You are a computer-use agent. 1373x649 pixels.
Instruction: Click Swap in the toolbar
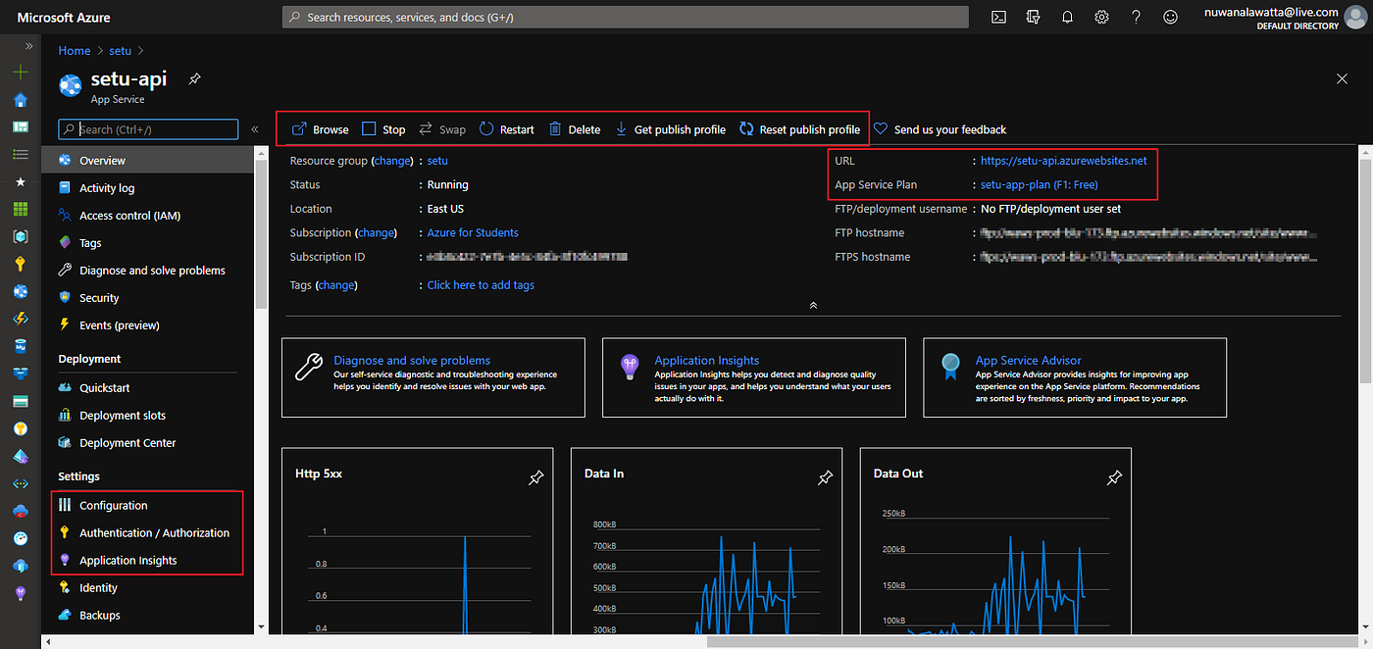coord(442,129)
